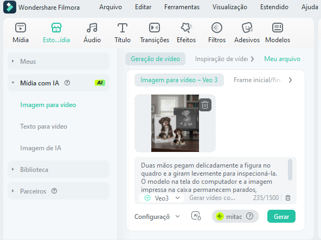Click the Veo3 model cube icon
The image size is (321, 240).
tap(147, 198)
